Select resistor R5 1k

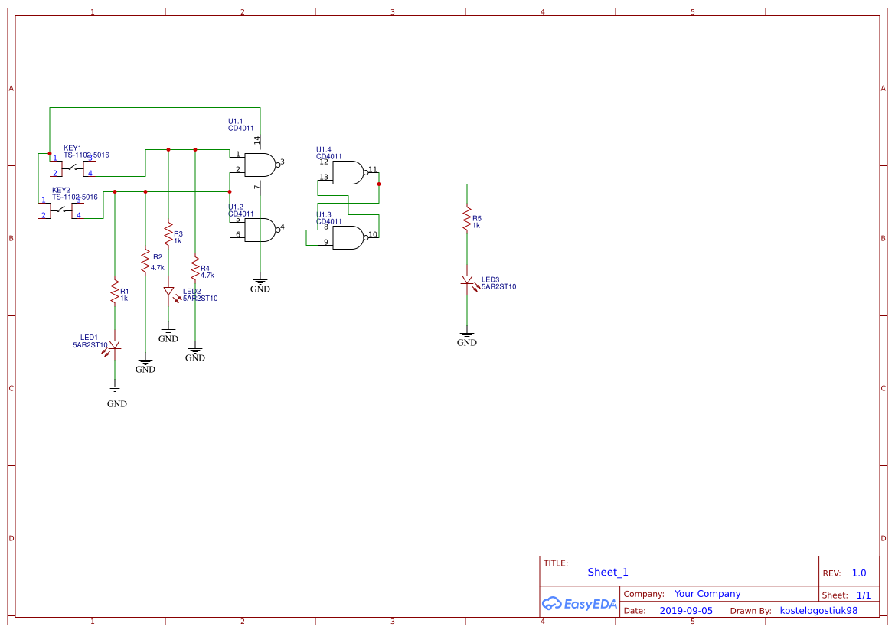click(x=467, y=218)
